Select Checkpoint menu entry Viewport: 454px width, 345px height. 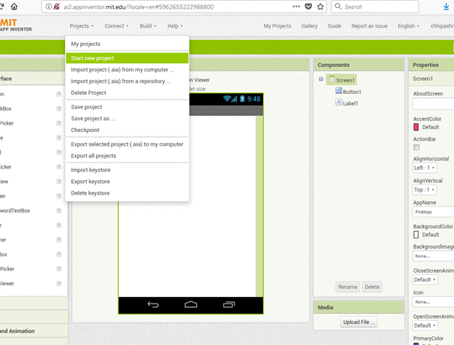pos(127,130)
